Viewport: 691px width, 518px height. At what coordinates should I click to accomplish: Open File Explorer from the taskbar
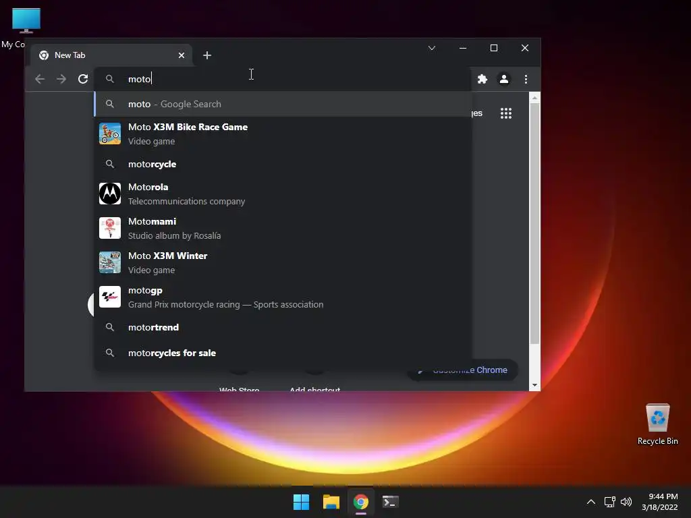[331, 502]
